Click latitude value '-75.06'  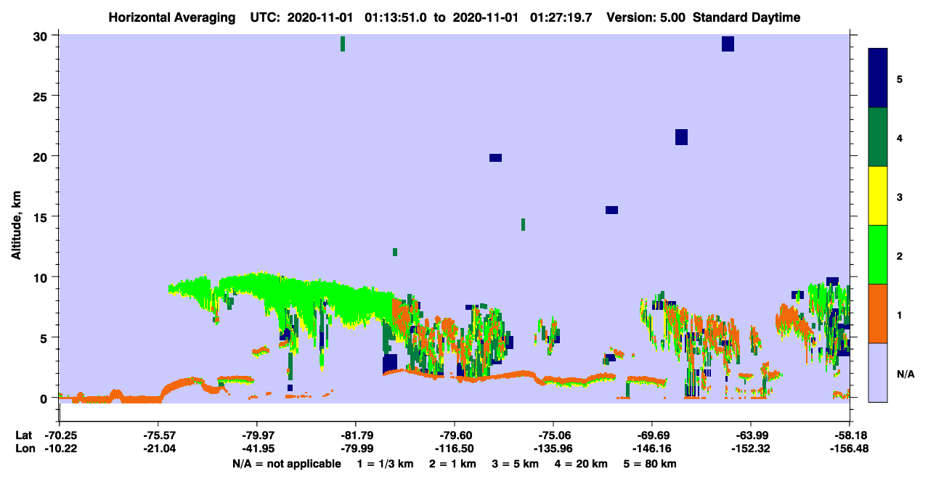[x=553, y=435]
